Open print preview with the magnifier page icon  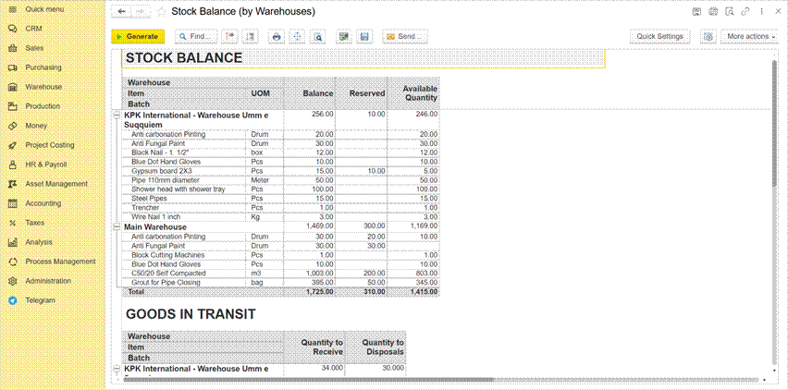pyautogui.click(x=317, y=37)
